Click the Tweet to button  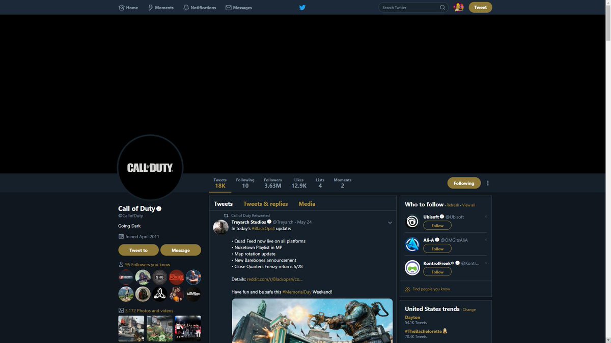138,250
